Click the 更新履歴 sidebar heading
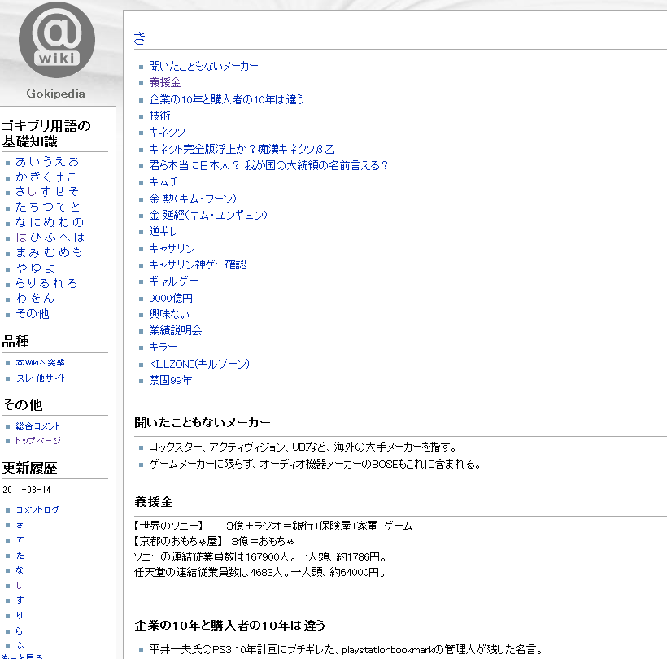 (x=29, y=468)
